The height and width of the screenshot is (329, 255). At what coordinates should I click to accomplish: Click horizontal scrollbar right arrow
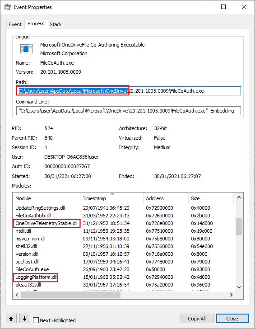pos(232,295)
